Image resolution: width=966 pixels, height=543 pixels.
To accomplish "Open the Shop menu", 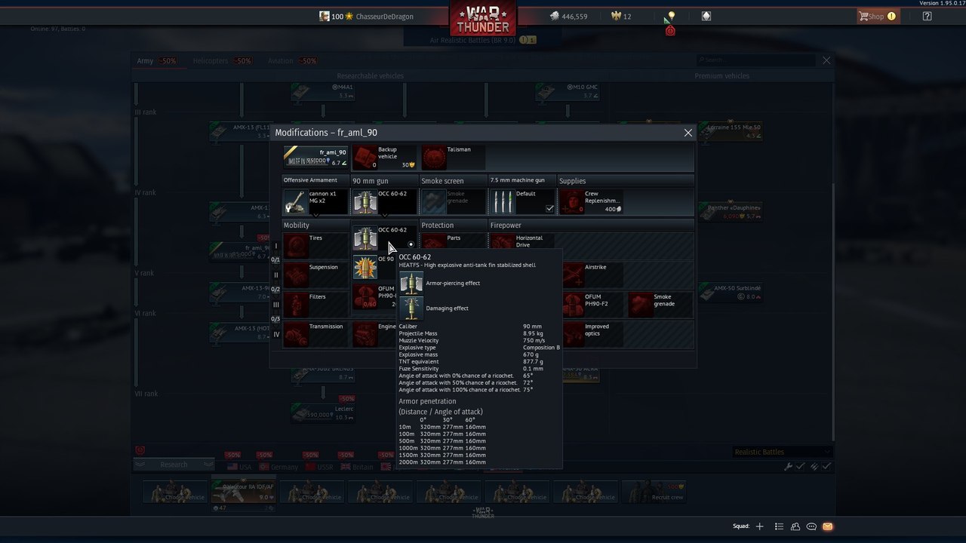I will [878, 16].
